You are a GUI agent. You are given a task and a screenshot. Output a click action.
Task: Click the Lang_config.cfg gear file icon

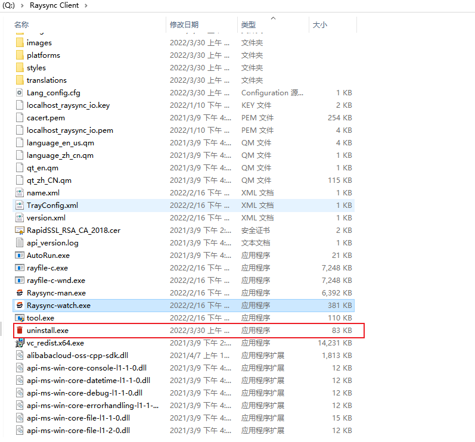(20, 93)
